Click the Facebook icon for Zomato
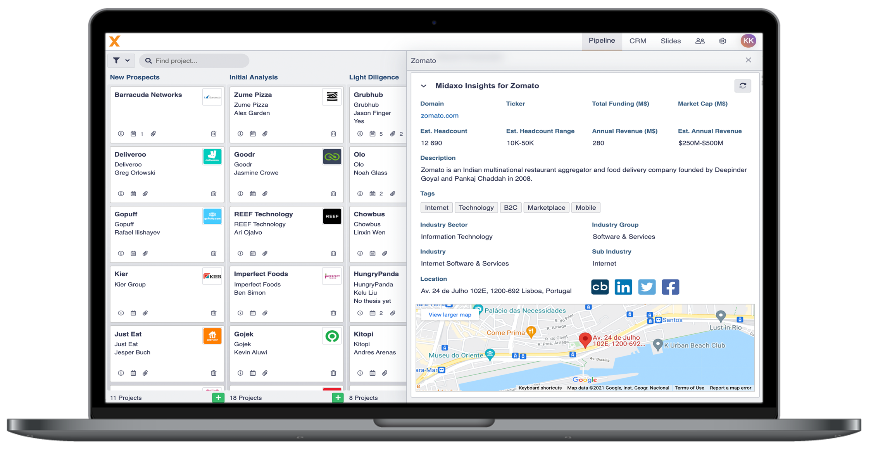The image size is (871, 454). 670,287
